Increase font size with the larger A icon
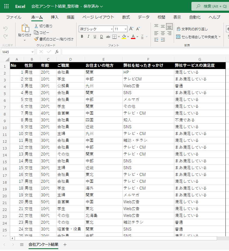Screen dimensions: 229x251 tap(131, 29)
